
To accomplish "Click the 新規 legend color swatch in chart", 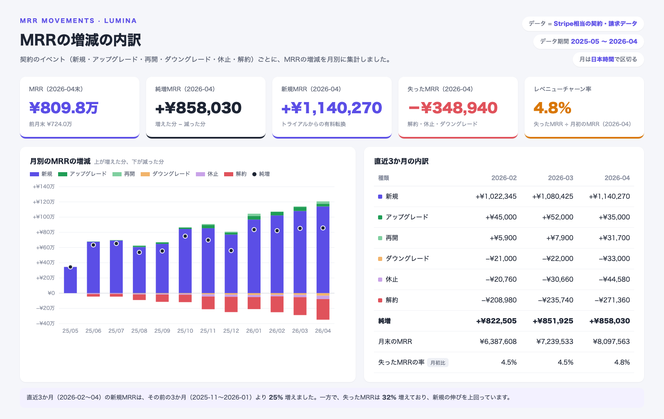I will 34,174.
